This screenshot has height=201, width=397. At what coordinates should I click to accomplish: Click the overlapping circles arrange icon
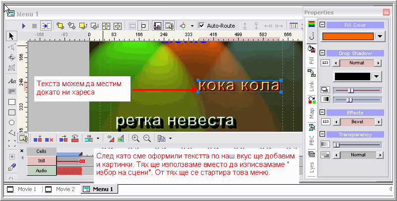[72, 26]
